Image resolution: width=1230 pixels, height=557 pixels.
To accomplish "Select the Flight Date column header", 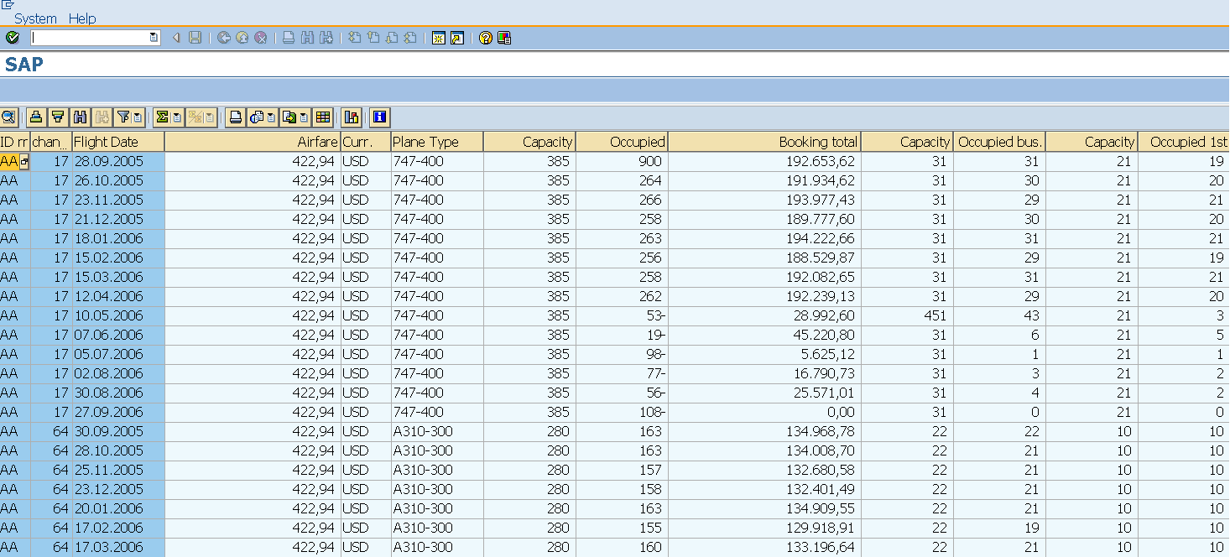I will coord(117,142).
